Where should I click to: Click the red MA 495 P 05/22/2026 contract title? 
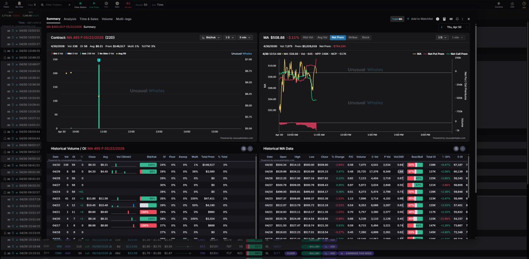point(85,38)
